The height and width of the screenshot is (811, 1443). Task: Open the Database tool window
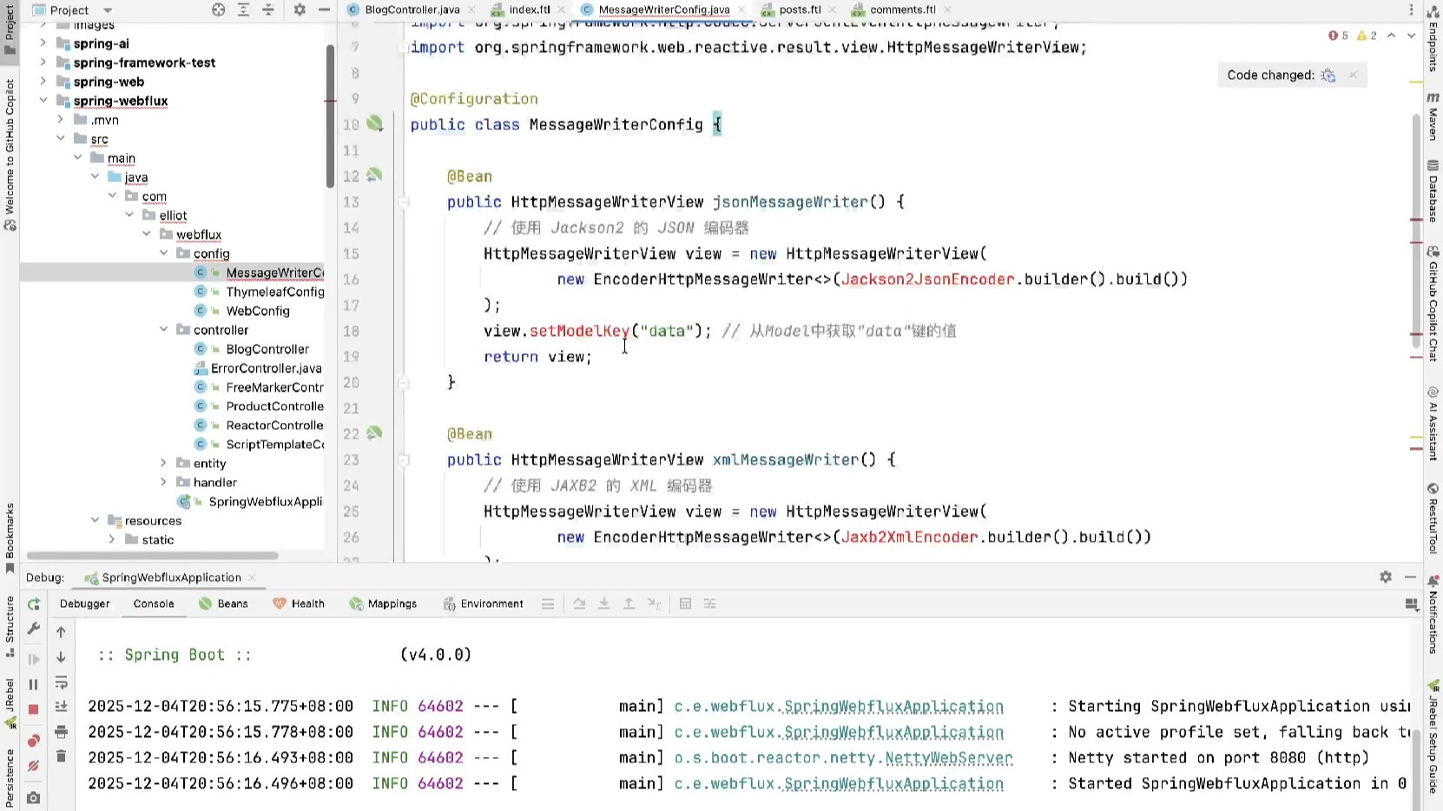click(1433, 191)
